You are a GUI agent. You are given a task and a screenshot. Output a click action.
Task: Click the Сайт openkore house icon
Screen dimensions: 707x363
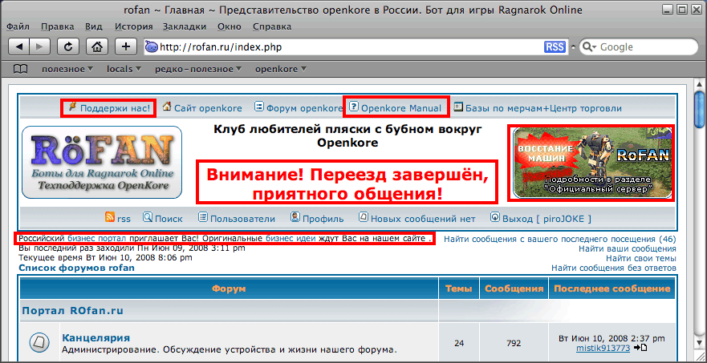[167, 107]
